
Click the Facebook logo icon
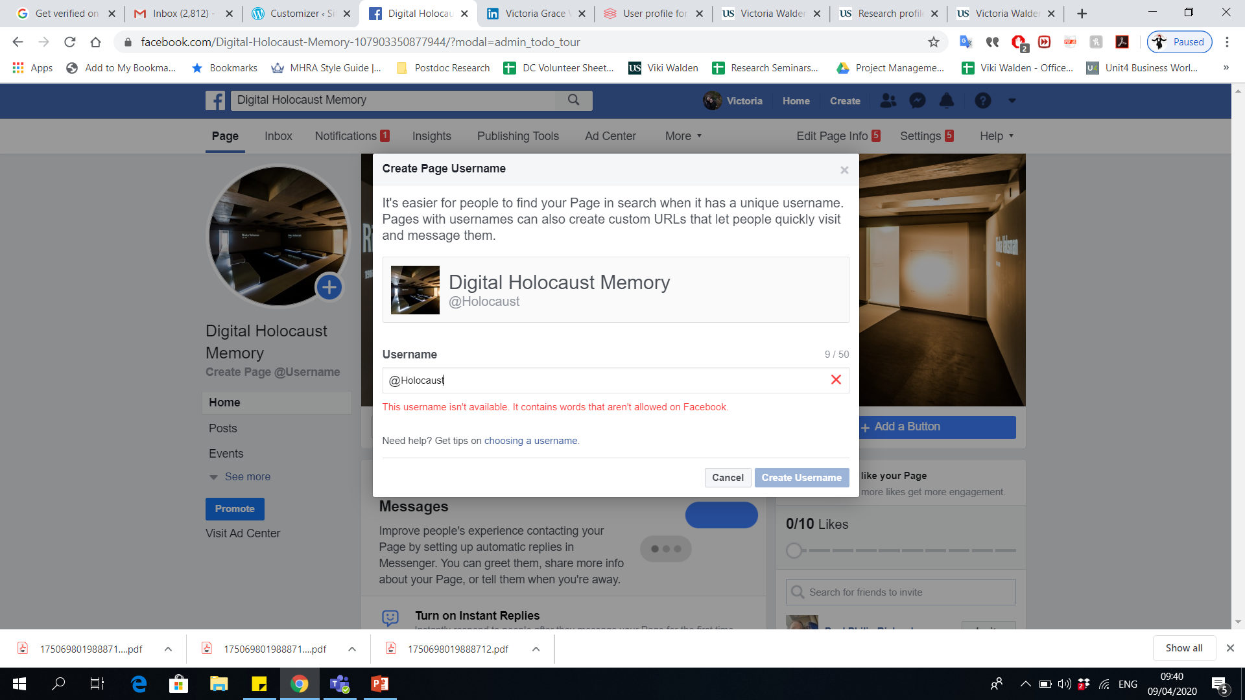(x=215, y=100)
